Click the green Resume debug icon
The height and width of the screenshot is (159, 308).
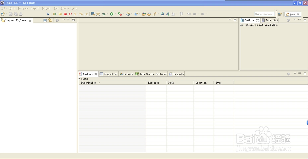click(x=55, y=14)
